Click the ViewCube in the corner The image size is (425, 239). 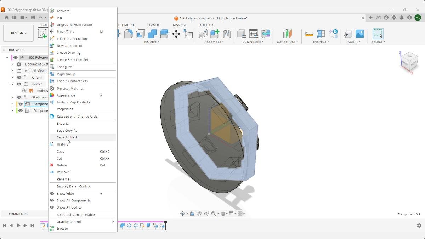[x=410, y=62]
